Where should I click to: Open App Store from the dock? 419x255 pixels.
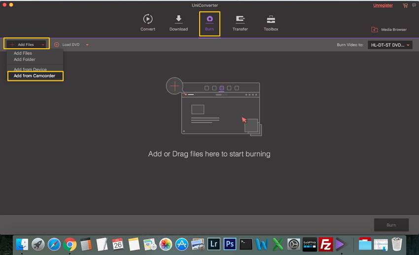point(182,244)
